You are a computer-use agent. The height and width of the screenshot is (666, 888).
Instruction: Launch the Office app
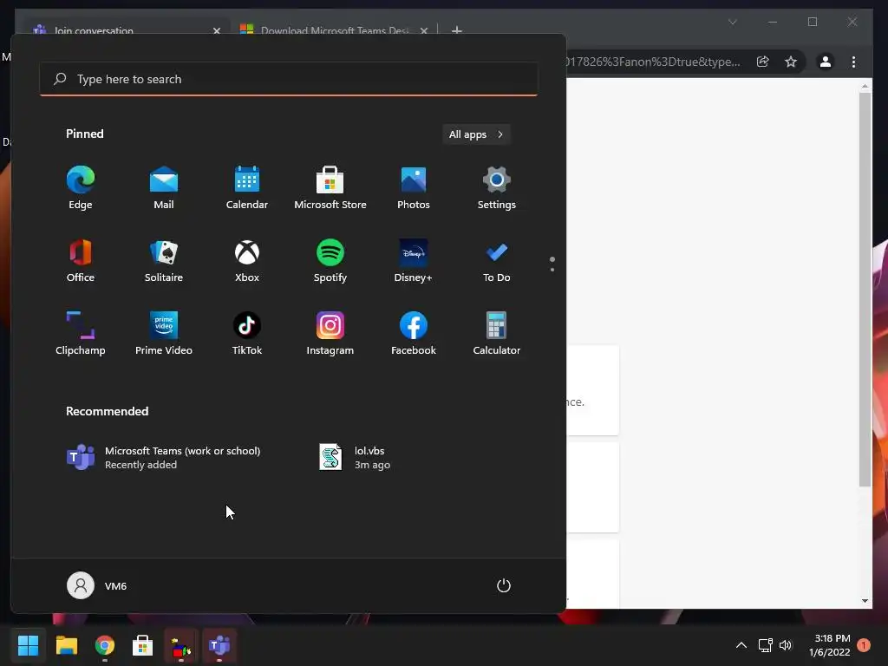81,261
